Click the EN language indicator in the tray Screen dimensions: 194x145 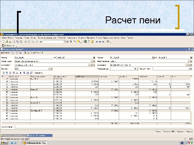[182, 143]
